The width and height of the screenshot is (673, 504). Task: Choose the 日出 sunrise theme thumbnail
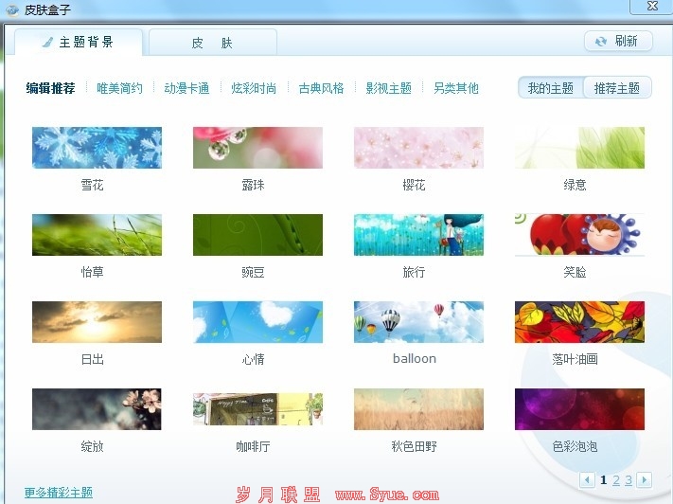[97, 322]
